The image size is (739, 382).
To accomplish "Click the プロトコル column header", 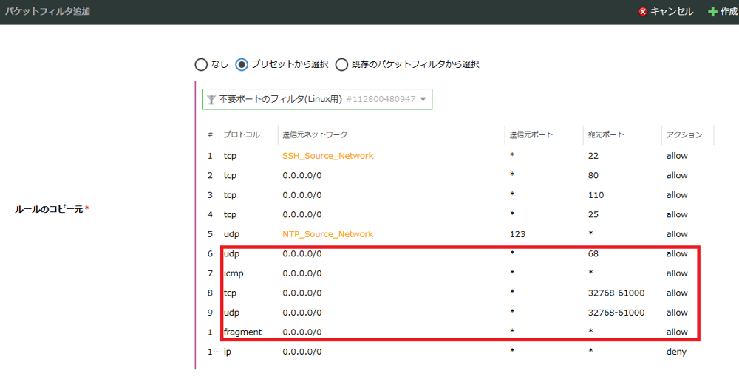I will 242,134.
